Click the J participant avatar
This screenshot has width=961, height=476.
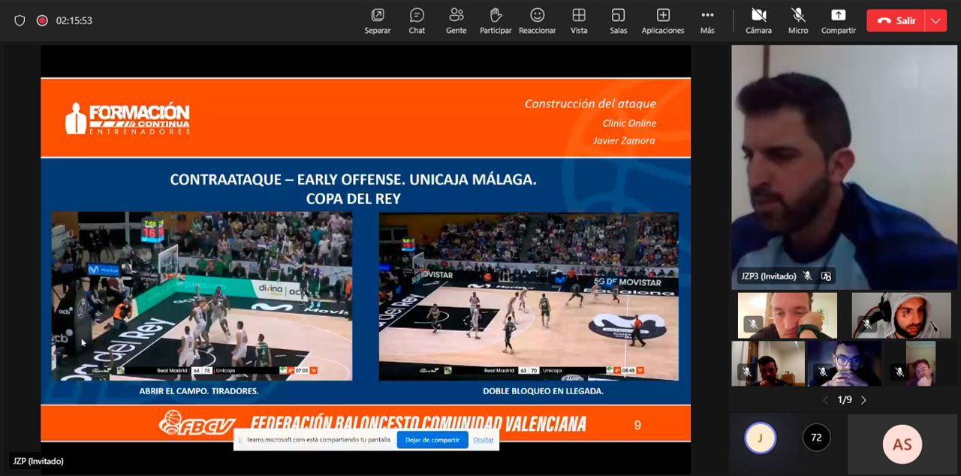761,438
